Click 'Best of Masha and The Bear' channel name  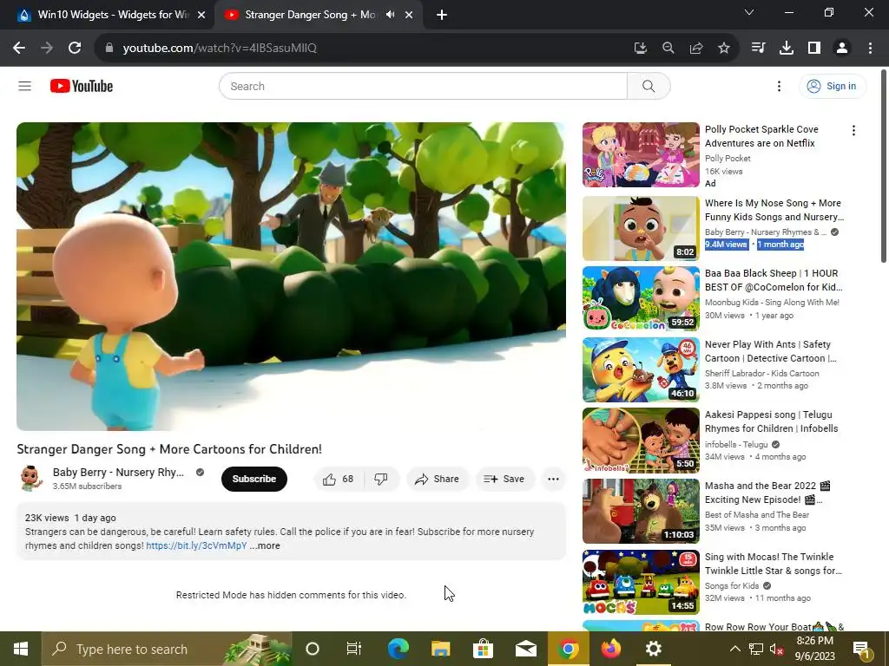pyautogui.click(x=757, y=515)
